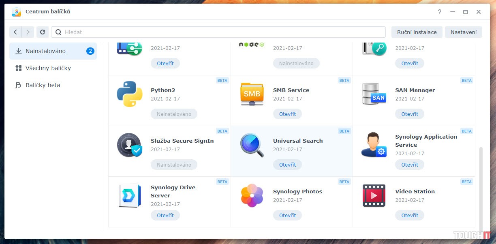The height and width of the screenshot is (244, 496).
Task: Open the Balíčky beta category
Action: pos(43,85)
